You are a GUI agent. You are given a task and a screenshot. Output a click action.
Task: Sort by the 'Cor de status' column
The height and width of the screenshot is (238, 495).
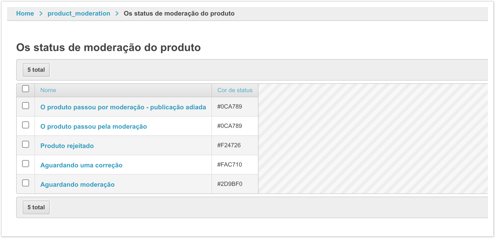pyautogui.click(x=235, y=90)
